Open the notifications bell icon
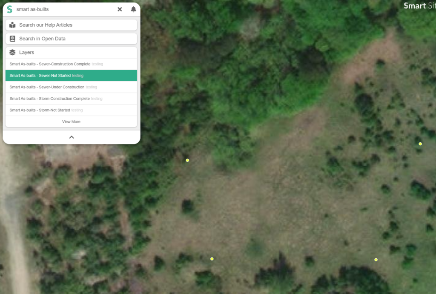 [x=133, y=9]
